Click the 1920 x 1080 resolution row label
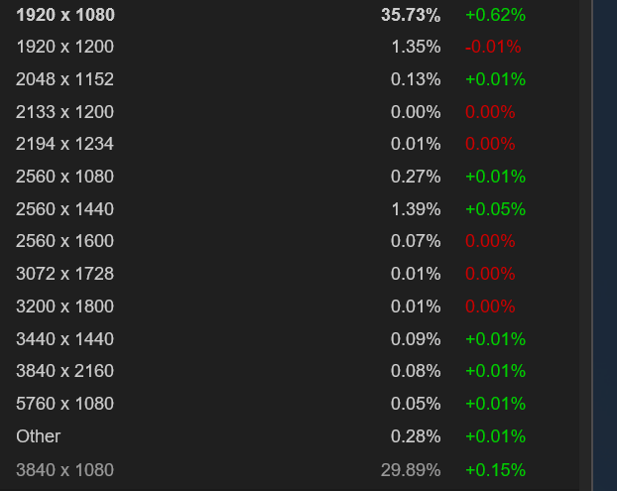This screenshot has width=617, height=491. pos(65,15)
